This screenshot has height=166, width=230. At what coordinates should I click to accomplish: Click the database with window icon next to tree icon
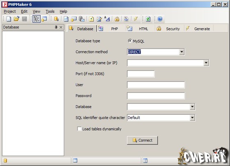(x=44, y=19)
